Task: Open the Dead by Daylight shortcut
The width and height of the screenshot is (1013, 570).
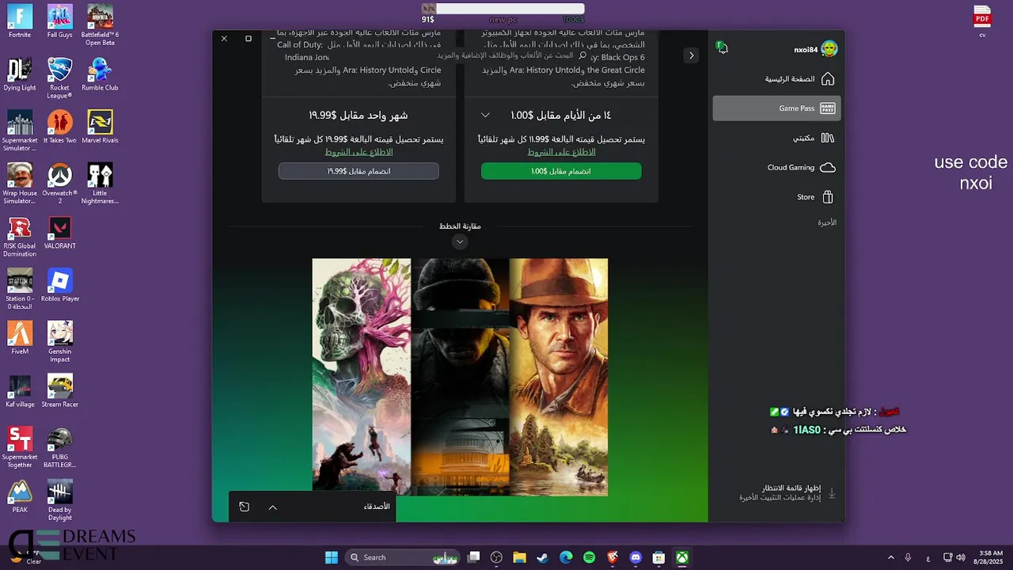Action: tap(60, 500)
